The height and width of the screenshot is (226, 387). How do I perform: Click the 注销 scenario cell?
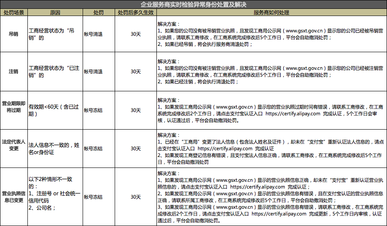point(13,72)
